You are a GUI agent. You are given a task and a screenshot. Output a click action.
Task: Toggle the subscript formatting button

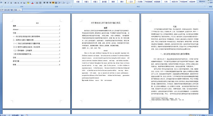(18, 3)
